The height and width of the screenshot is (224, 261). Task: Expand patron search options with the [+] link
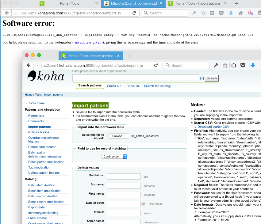[202, 78]
